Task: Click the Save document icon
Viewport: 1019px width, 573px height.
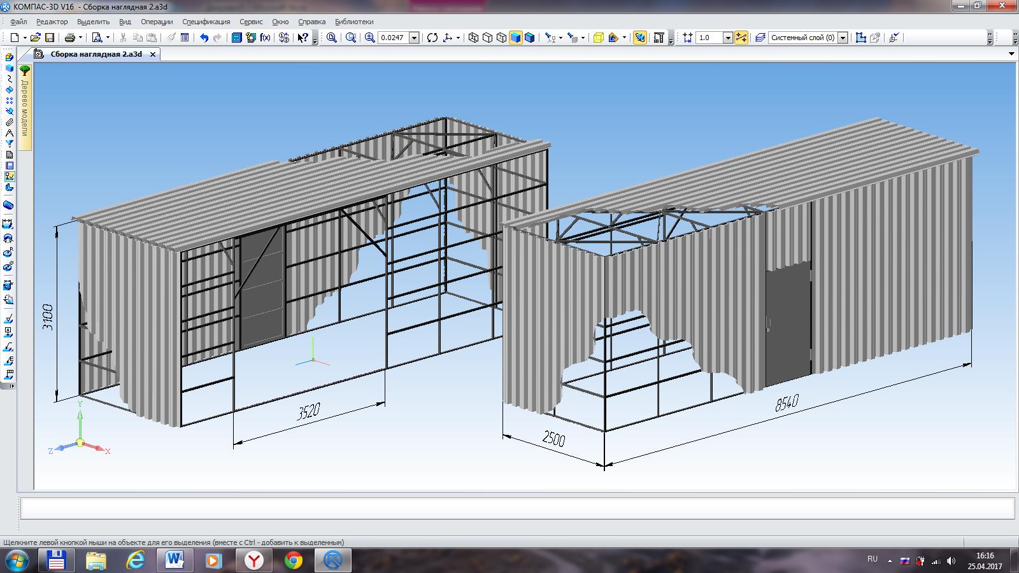Action: tap(50, 38)
